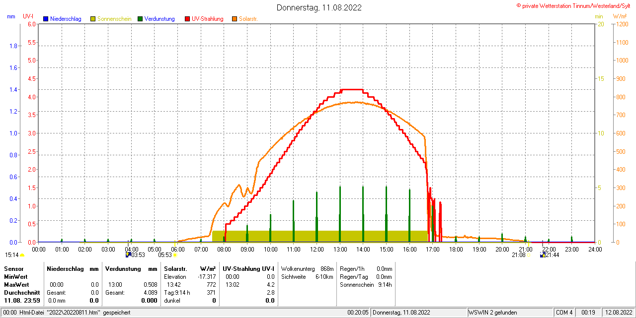
Task: Click the Regen/Tag value 0.0mm
Action: [x=385, y=276]
